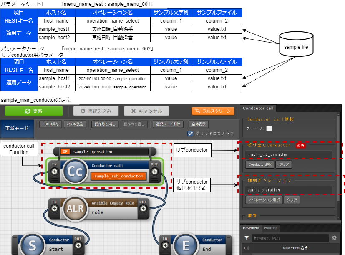The width and height of the screenshot is (345, 255).
Task: Click the filter funnel icon in Movement panel
Action: point(247,238)
